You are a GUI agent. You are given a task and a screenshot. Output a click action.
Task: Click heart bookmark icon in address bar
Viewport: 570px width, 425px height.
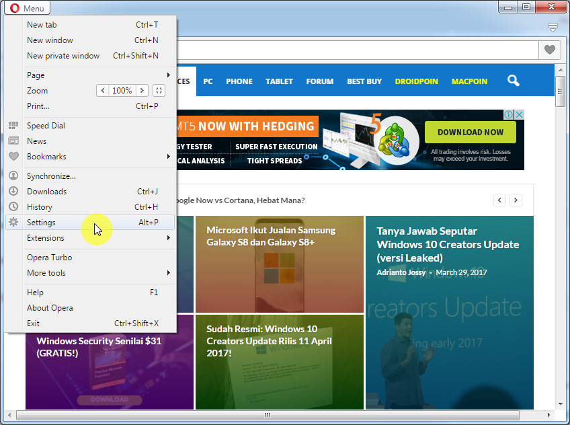click(x=549, y=50)
